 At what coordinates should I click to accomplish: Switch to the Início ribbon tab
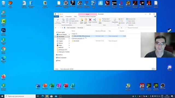click(x=62, y=16)
